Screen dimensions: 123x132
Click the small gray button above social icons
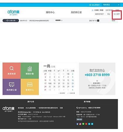[79, 119]
